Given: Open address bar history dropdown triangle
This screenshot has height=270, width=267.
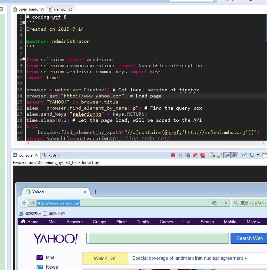Looking at the screenshot, I should [220, 203].
